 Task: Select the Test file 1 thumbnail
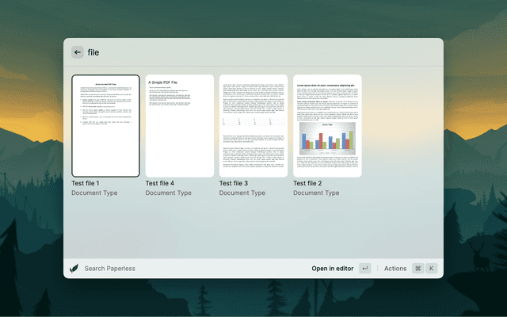coord(105,126)
